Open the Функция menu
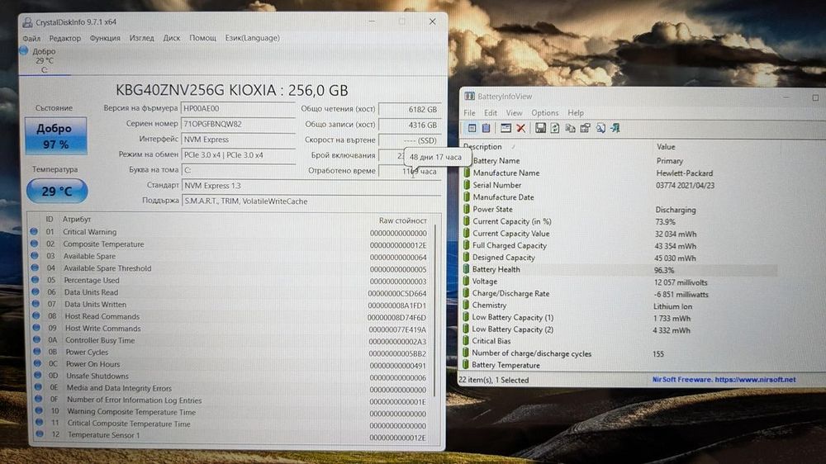826x464 pixels. pyautogui.click(x=105, y=39)
